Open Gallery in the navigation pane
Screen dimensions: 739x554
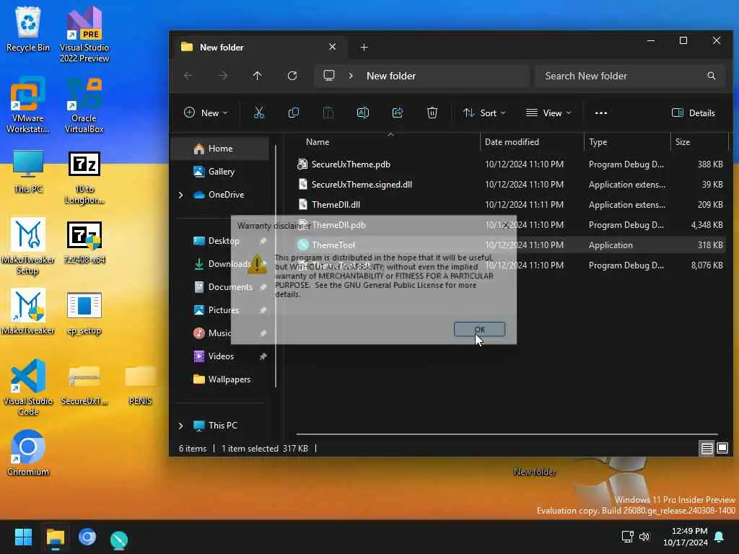(221, 172)
